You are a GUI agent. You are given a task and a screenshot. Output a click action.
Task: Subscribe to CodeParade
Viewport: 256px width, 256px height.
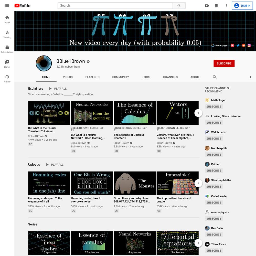tap(214, 202)
